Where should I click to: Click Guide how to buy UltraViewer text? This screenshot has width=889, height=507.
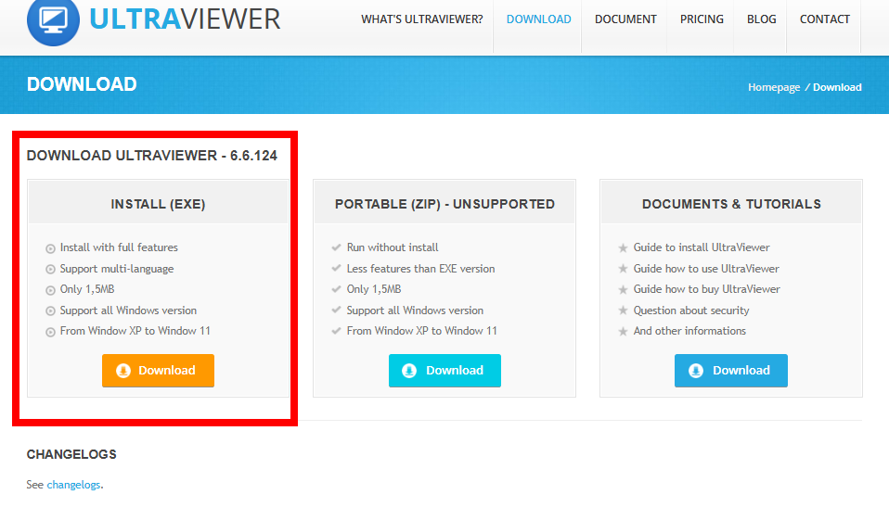(706, 289)
